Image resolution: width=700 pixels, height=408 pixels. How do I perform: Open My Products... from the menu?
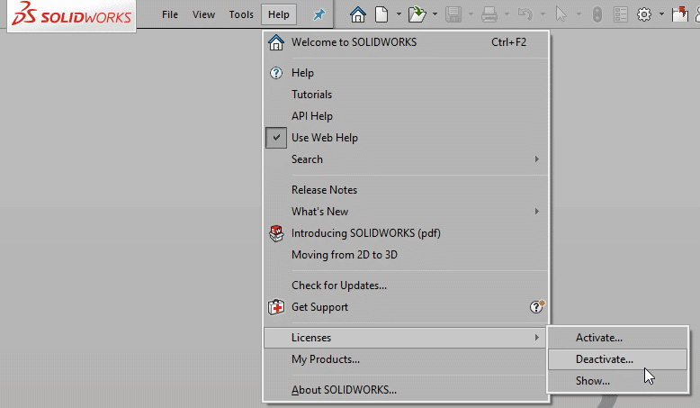(406, 359)
